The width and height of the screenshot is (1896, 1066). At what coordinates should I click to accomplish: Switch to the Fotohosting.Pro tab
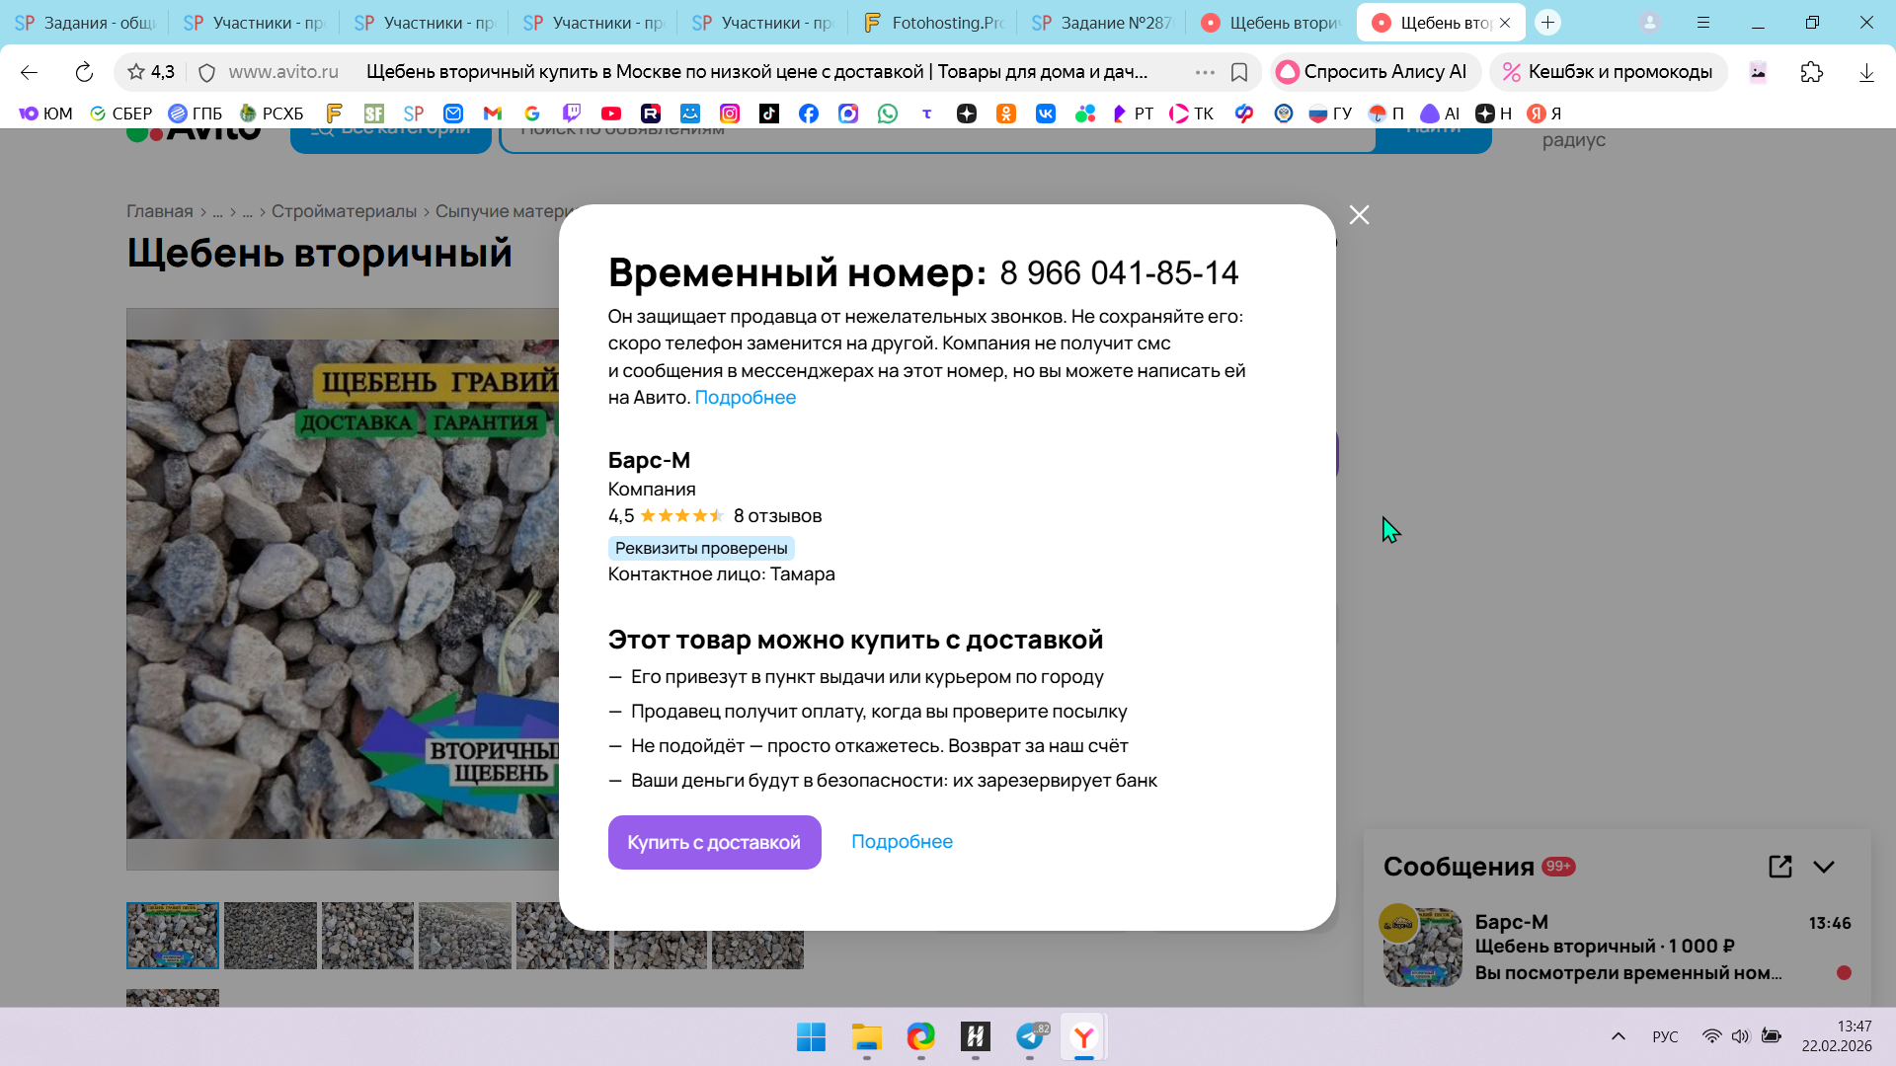coord(932,23)
